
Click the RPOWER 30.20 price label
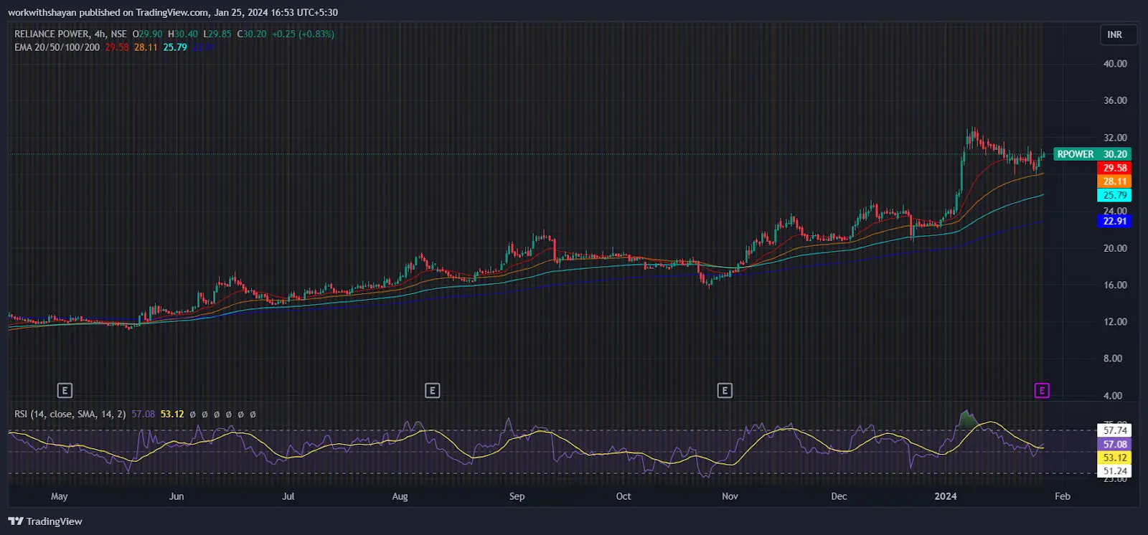pos(1092,154)
